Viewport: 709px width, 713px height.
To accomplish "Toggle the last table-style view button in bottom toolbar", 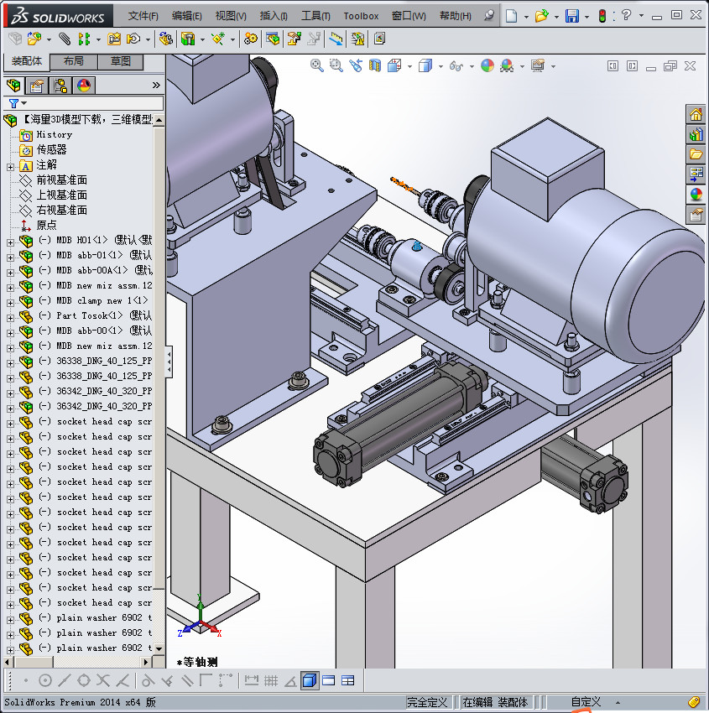I will coord(347,681).
